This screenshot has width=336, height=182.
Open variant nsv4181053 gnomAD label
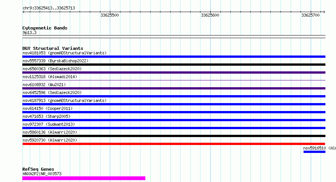[x=65, y=53]
